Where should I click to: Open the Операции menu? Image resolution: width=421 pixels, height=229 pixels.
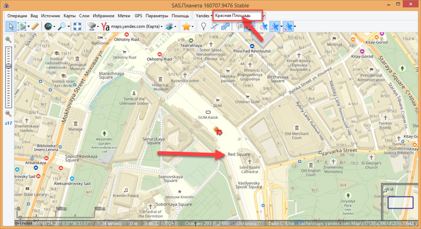tap(17, 16)
